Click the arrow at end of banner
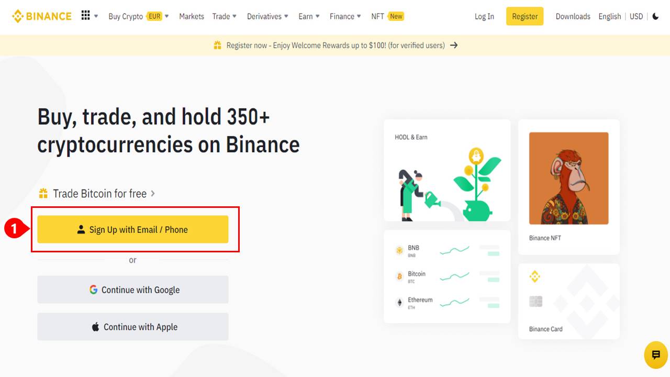670x377 pixels. pos(454,45)
